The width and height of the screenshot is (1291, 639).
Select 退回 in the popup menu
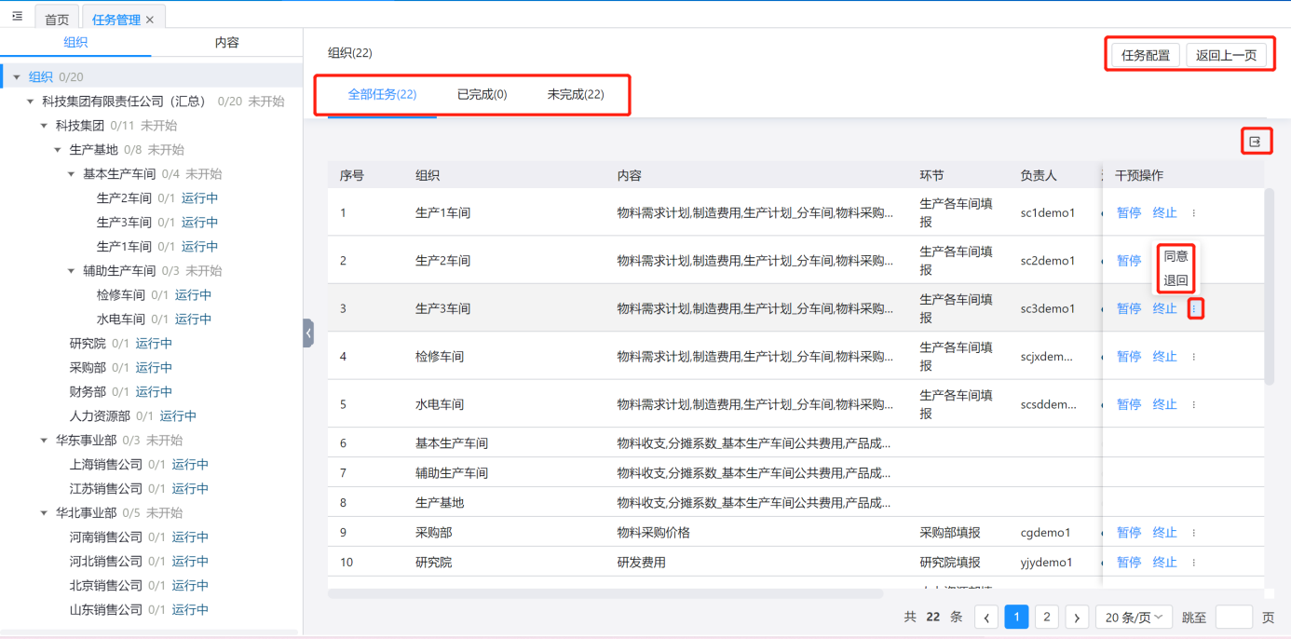[1175, 279]
